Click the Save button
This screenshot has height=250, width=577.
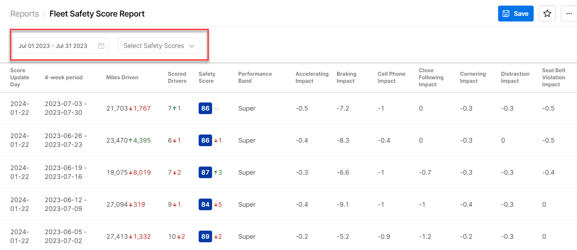click(x=515, y=13)
